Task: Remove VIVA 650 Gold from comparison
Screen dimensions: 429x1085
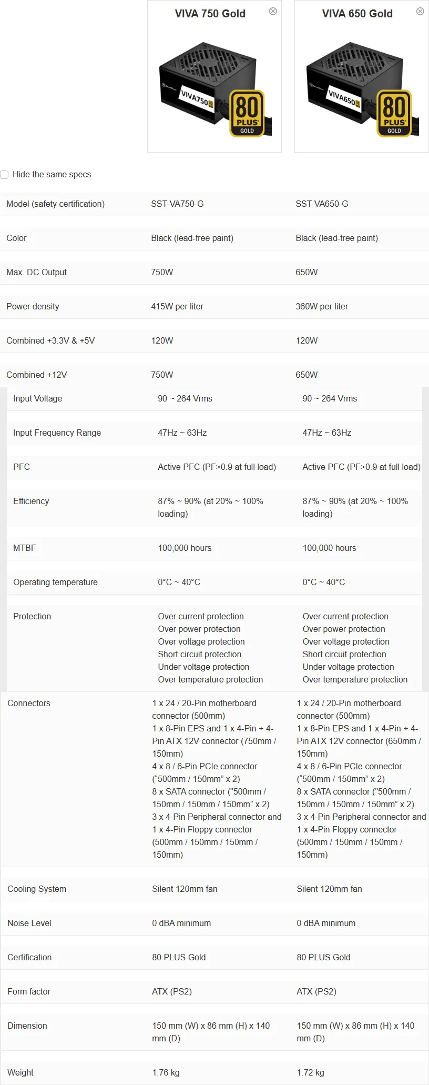Action: [x=420, y=11]
